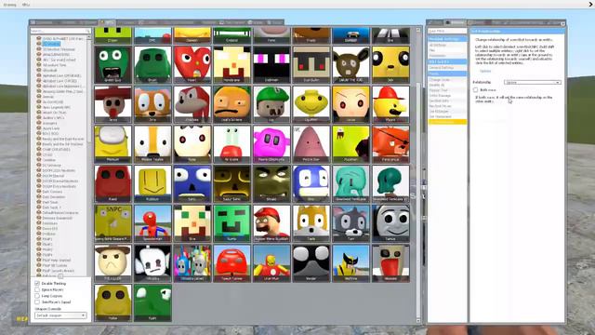Select the yellow Minion icon
The image size is (595, 335).
pyautogui.click(x=113, y=144)
